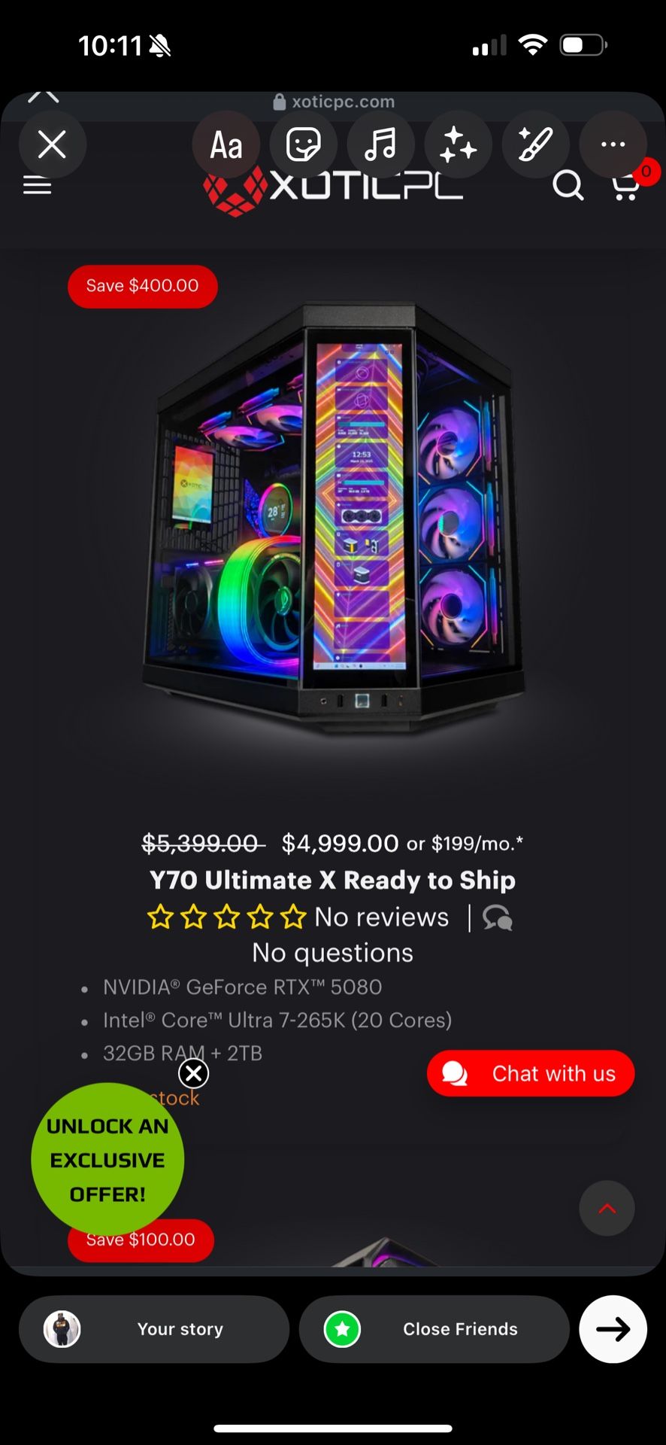Open the XoticPC hamburger menu
Image resolution: width=666 pixels, height=1445 pixels.
click(x=37, y=186)
